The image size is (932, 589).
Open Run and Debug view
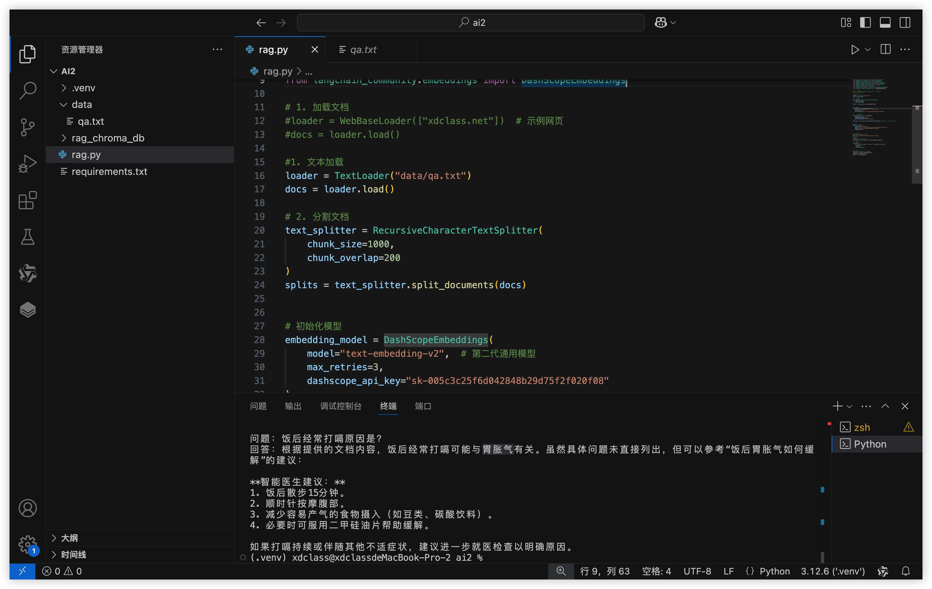tap(27, 164)
